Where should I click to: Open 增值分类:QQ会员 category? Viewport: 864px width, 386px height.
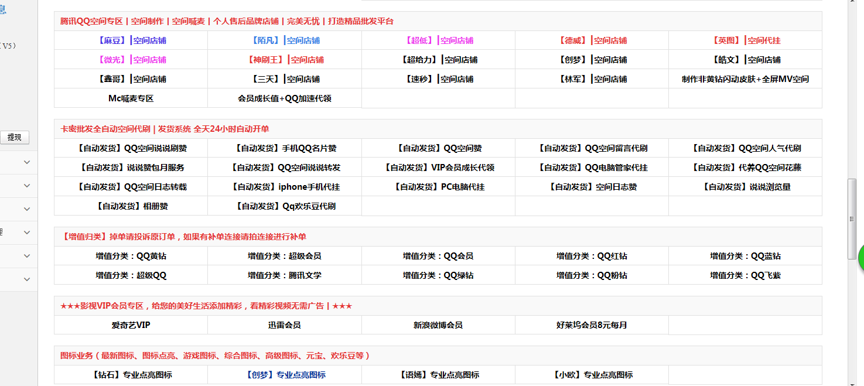(x=438, y=256)
